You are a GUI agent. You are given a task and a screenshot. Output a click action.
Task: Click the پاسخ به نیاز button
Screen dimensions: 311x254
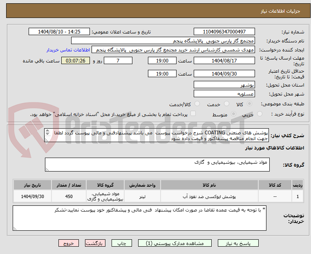pyautogui.click(x=238, y=243)
